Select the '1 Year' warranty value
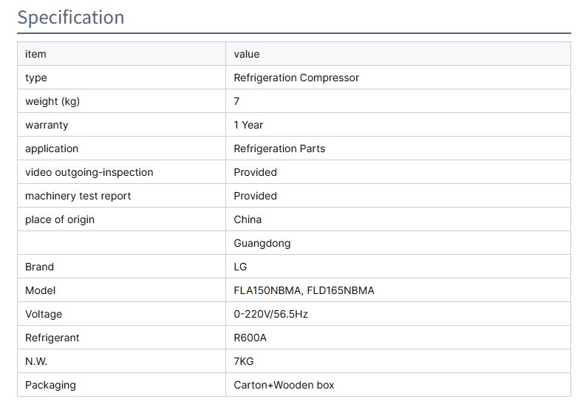Viewport: 586px width, 410px height. pos(248,125)
